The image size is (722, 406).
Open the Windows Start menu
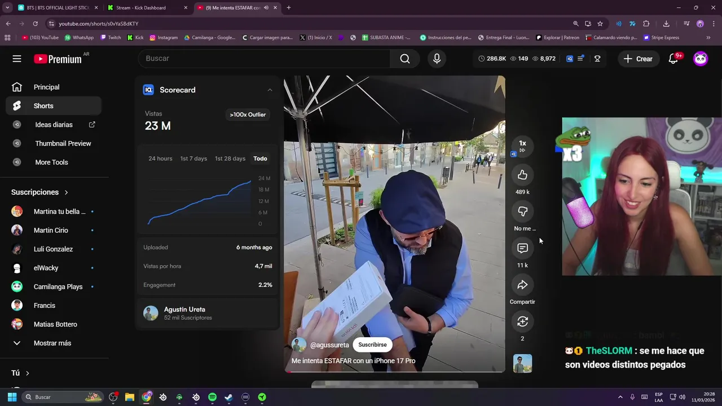click(x=12, y=397)
